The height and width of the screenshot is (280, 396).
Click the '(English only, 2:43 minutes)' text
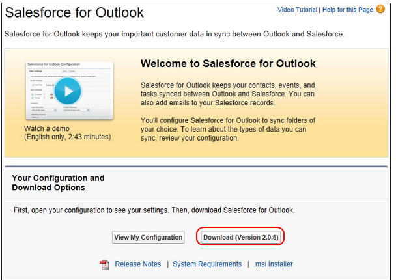click(x=68, y=137)
